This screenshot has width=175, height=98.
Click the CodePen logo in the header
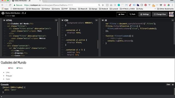click(x=3, y=13)
